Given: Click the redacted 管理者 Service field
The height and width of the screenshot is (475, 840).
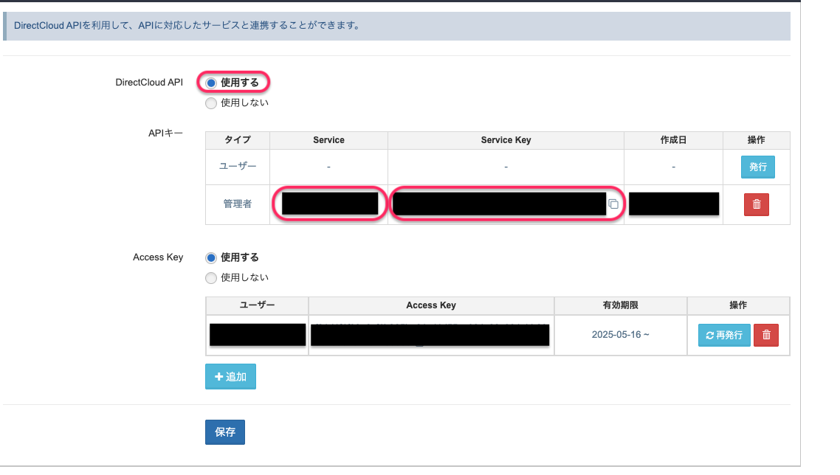Looking at the screenshot, I should click(x=330, y=204).
